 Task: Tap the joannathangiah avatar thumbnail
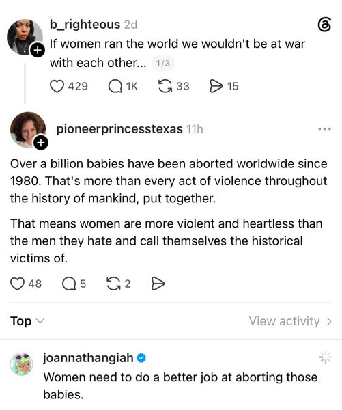[x=22, y=364]
